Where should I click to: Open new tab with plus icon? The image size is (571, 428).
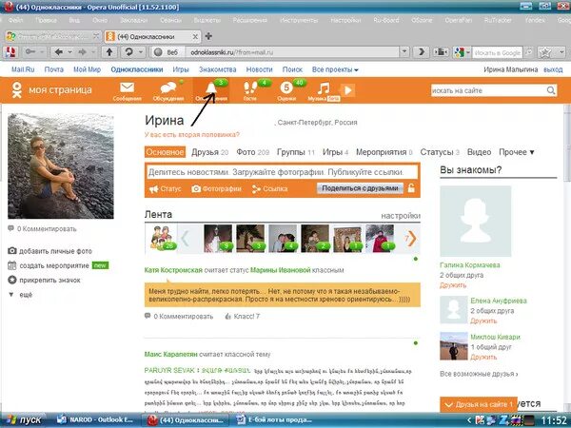coord(208,36)
